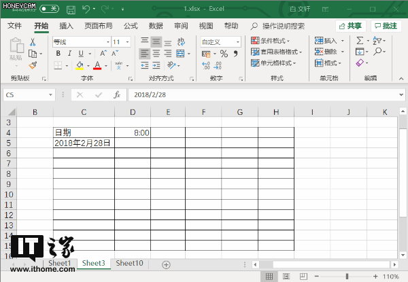
Task: Toggle Middle Align
Action: (156, 41)
